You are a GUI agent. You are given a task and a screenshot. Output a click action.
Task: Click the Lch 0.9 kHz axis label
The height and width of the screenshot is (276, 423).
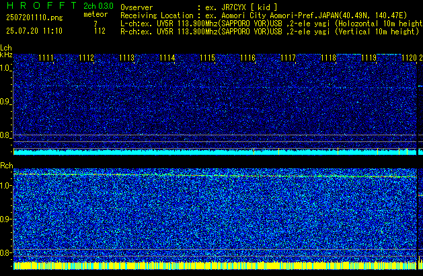[x=5, y=102]
